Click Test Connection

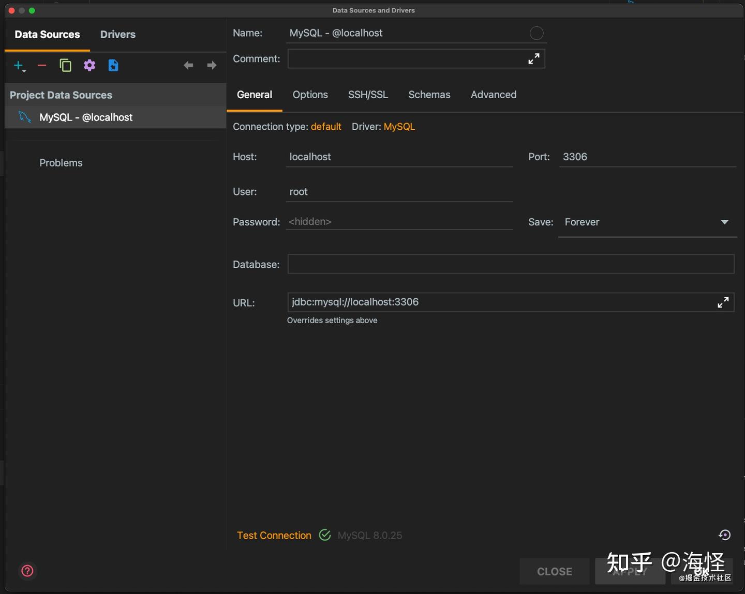(x=274, y=536)
